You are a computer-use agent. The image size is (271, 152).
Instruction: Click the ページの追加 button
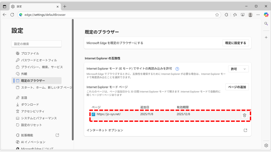pyautogui.click(x=237, y=87)
